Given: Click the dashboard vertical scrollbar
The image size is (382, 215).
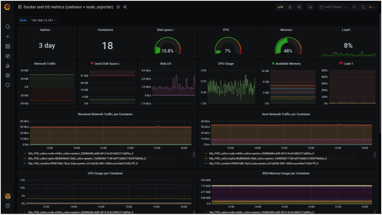Looking at the screenshot, I should tap(380, 73).
